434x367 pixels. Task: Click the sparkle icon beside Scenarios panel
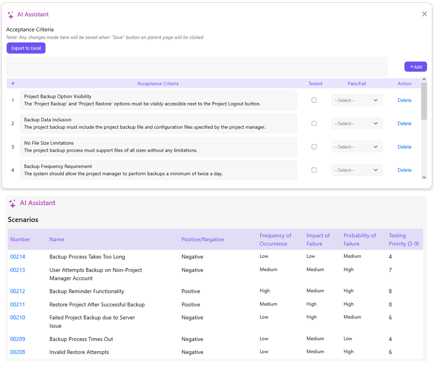pos(12,203)
